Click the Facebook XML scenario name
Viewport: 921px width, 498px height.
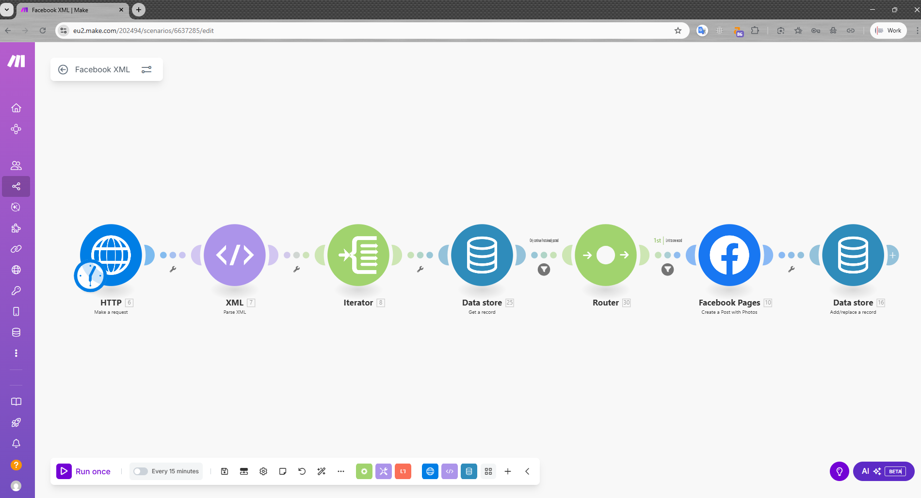coord(102,69)
